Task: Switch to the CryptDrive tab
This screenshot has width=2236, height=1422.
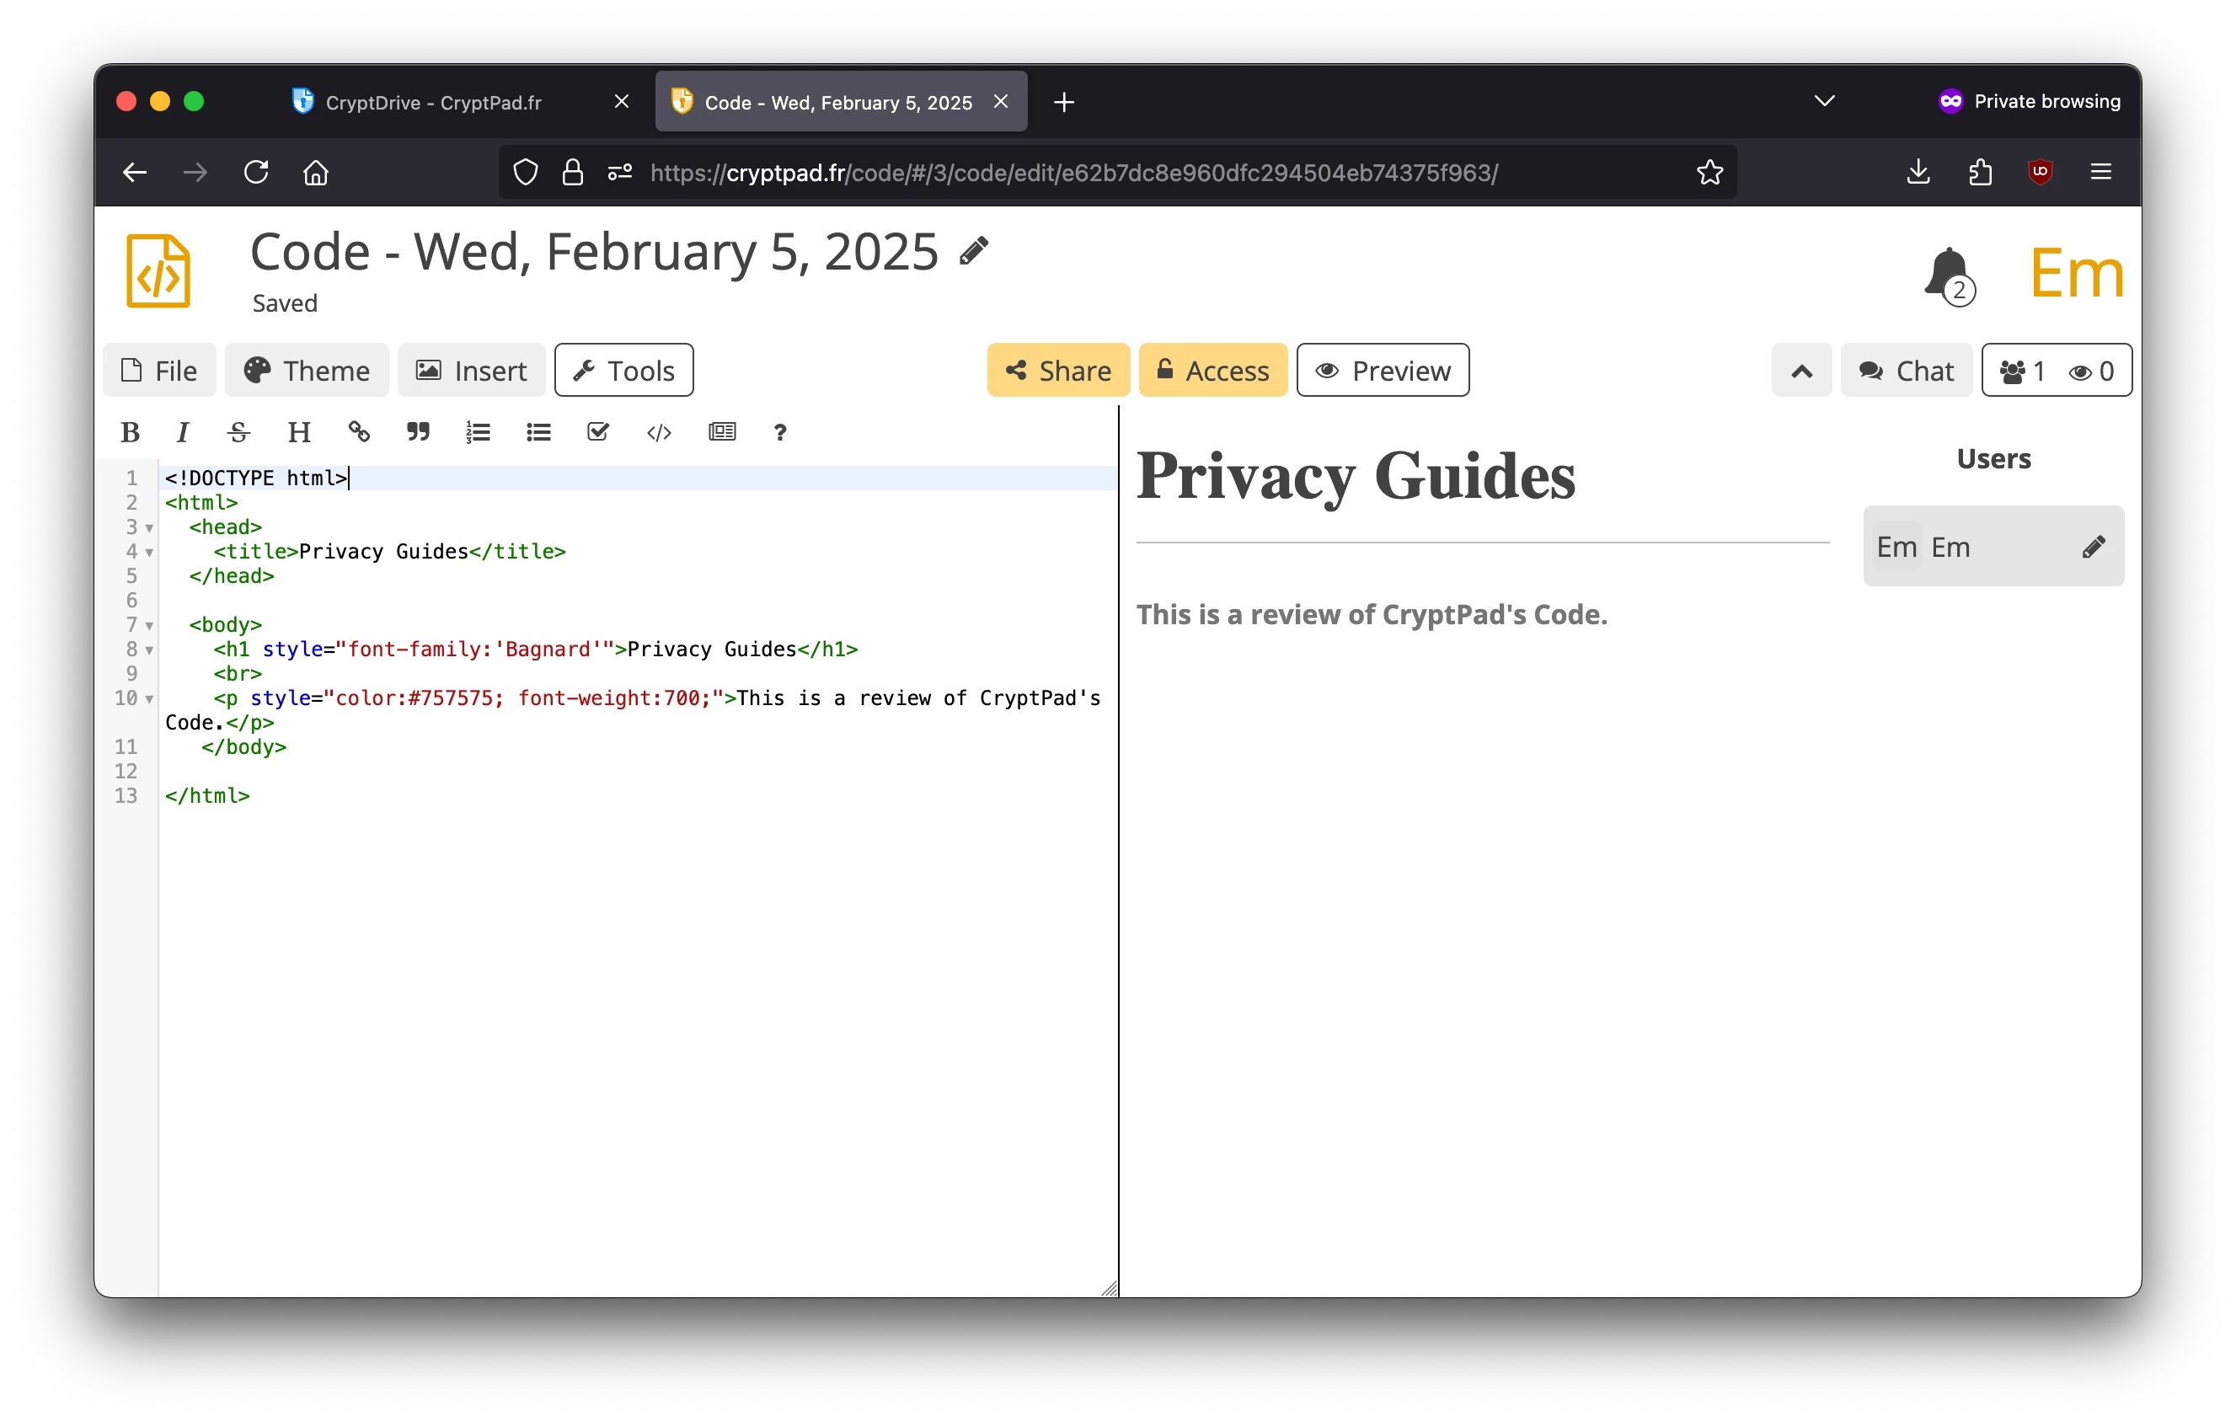Action: click(x=433, y=102)
